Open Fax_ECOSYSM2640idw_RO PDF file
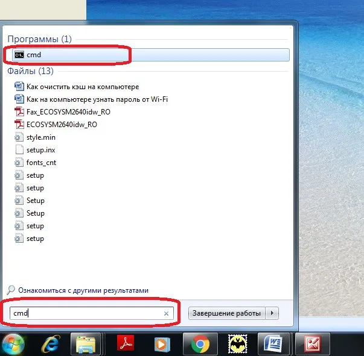The width and height of the screenshot is (364, 356). (68, 112)
